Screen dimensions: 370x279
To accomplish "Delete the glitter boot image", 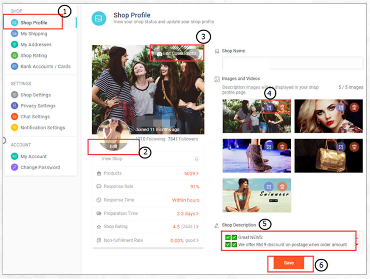I will (x=282, y=147).
